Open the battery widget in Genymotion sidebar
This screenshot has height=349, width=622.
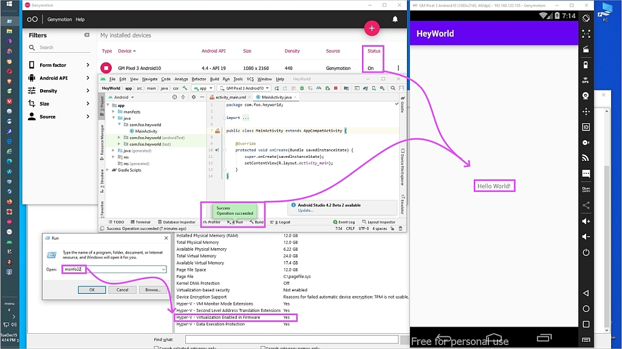tap(586, 65)
